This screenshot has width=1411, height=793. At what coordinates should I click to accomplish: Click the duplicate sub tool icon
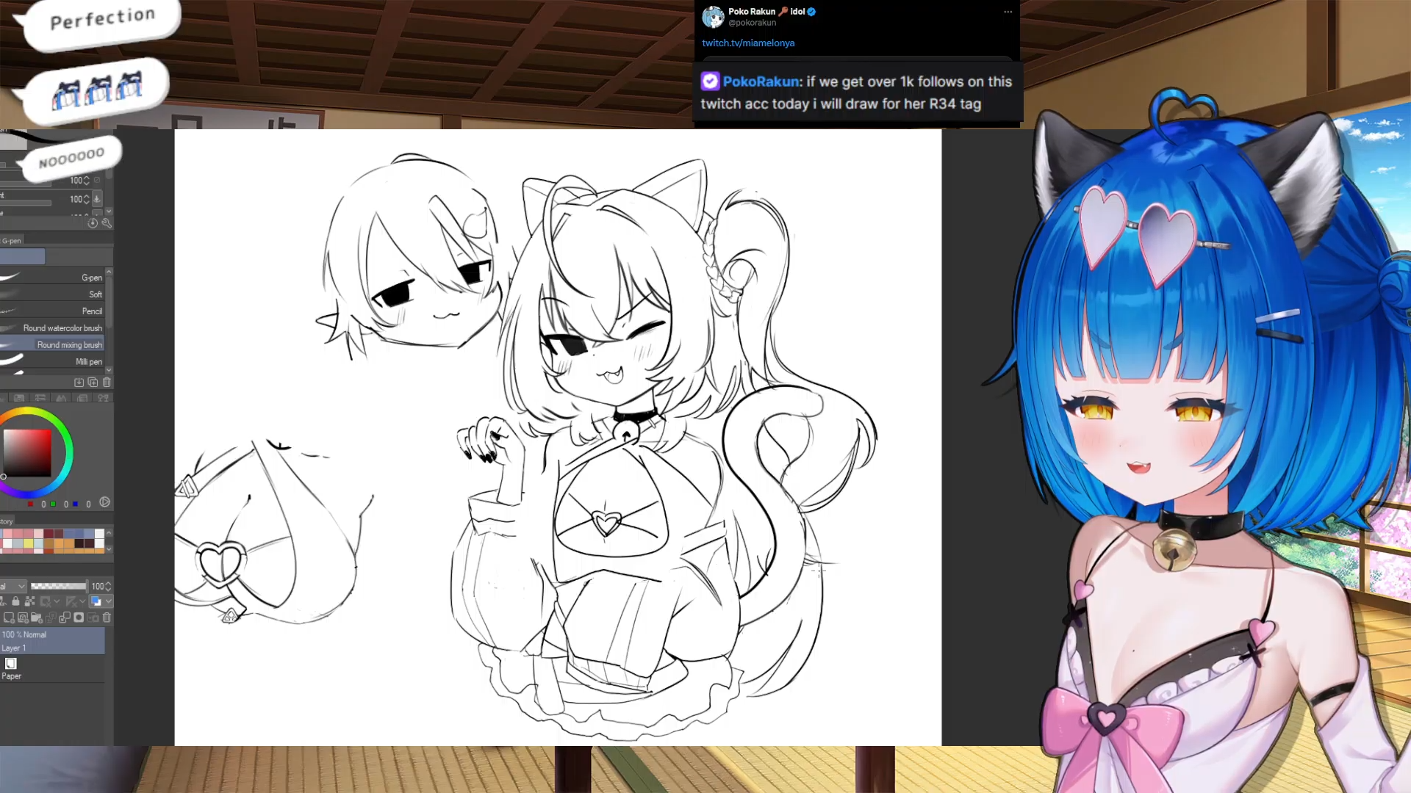tap(93, 383)
